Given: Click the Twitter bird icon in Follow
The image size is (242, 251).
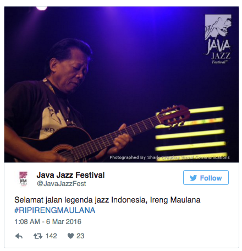Looking at the screenshot, I should coord(194,178).
